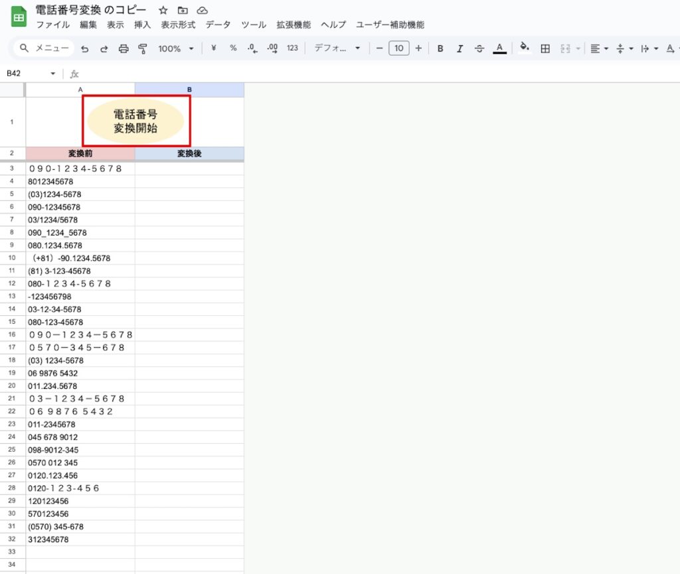Select column A header
The width and height of the screenshot is (680, 574).
80,90
